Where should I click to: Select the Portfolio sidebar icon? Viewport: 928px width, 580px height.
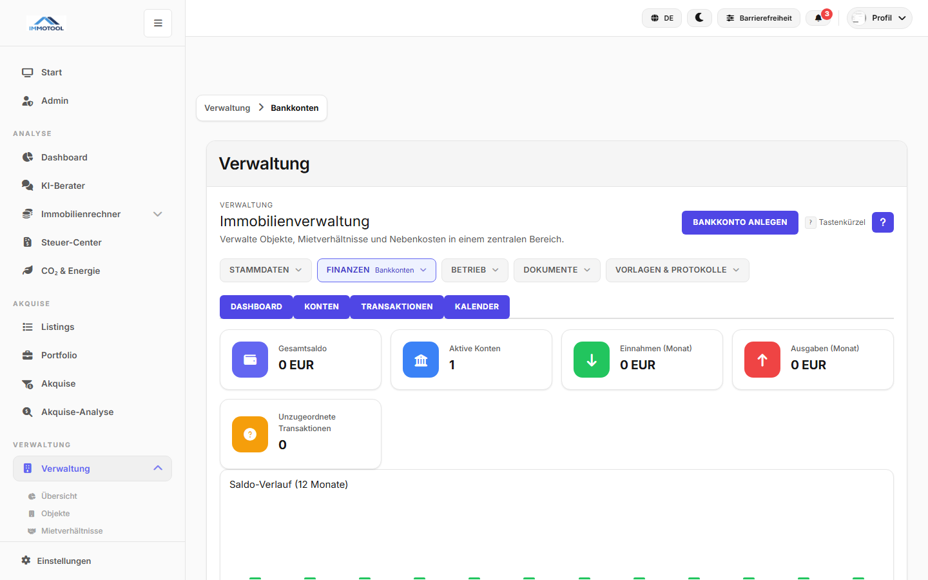pyautogui.click(x=27, y=355)
